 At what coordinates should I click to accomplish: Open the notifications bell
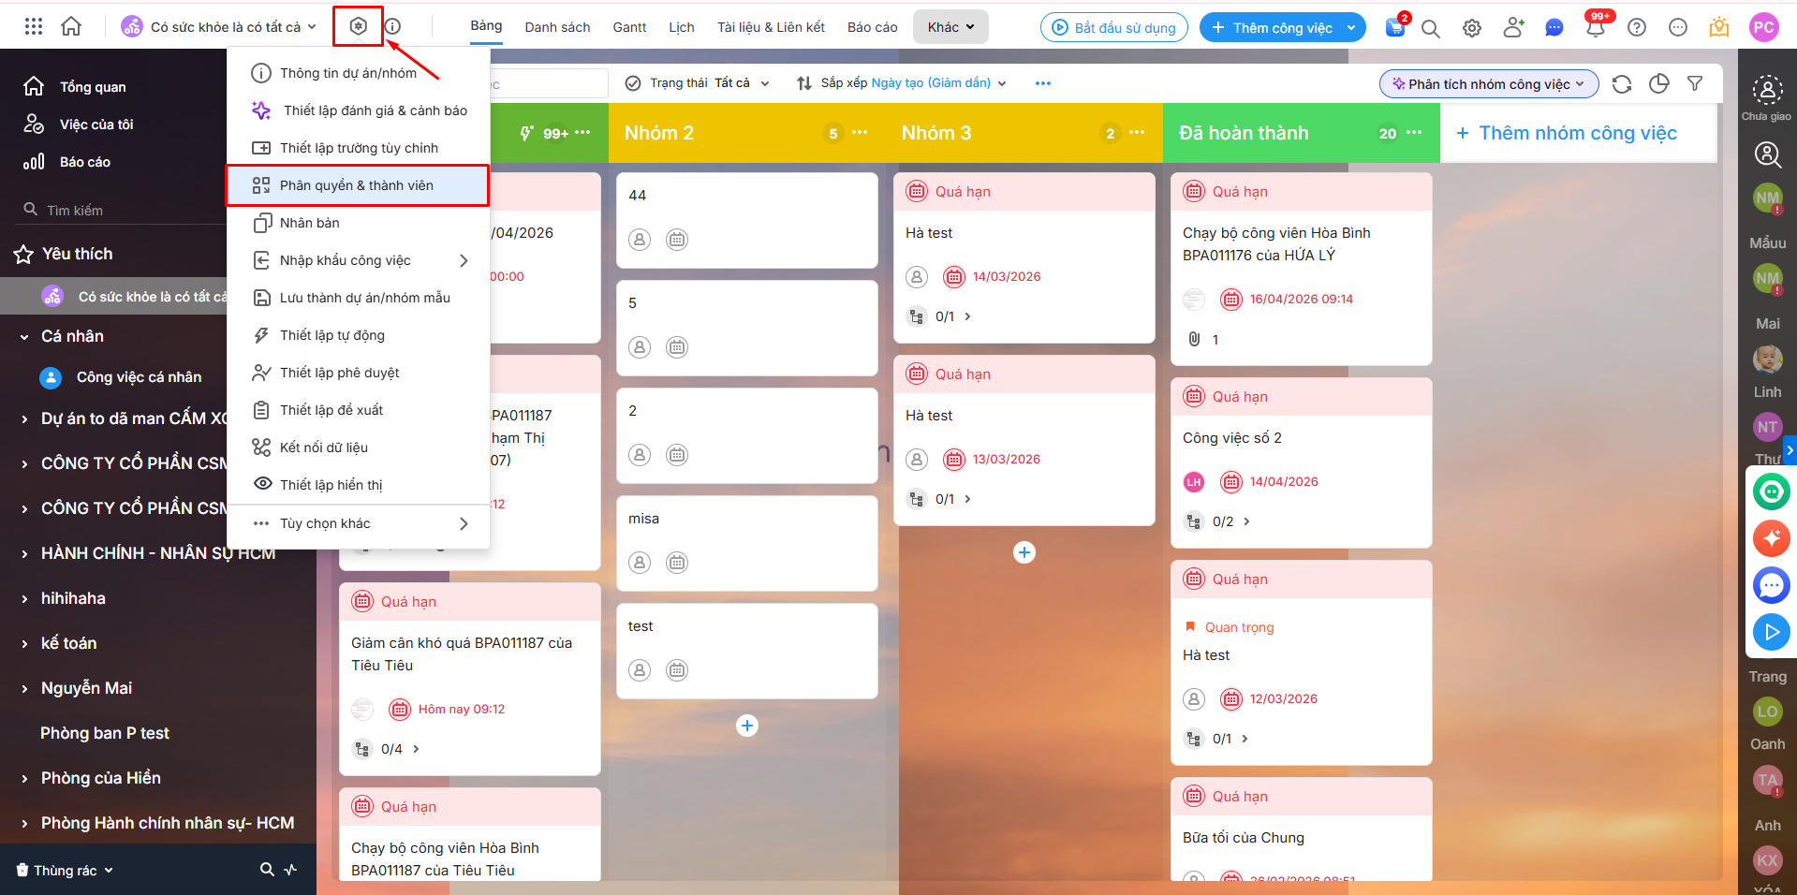[1596, 28]
